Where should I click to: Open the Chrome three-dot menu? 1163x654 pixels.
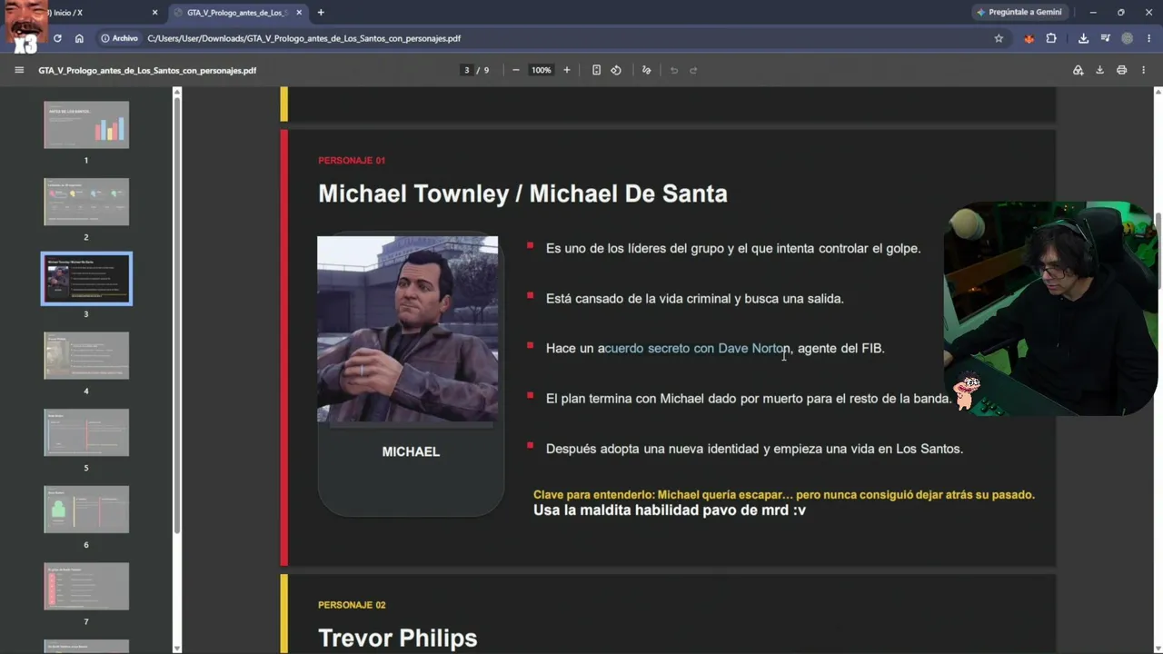1149,38
